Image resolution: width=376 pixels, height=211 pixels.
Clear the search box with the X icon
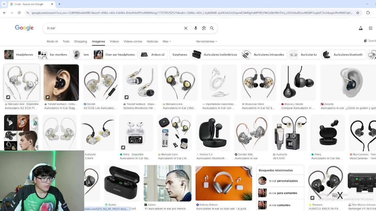click(186, 28)
